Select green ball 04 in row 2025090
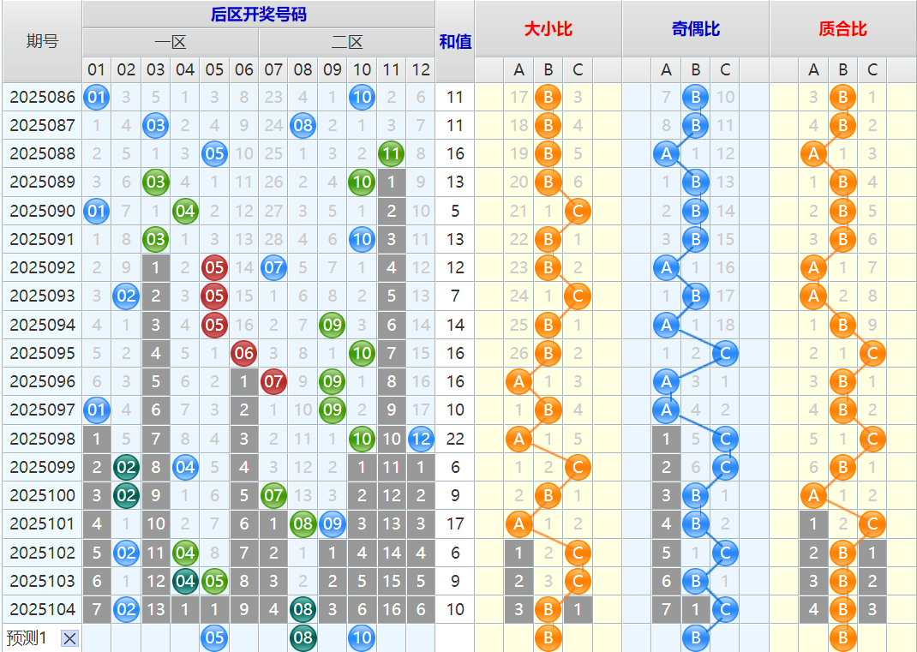 point(185,211)
